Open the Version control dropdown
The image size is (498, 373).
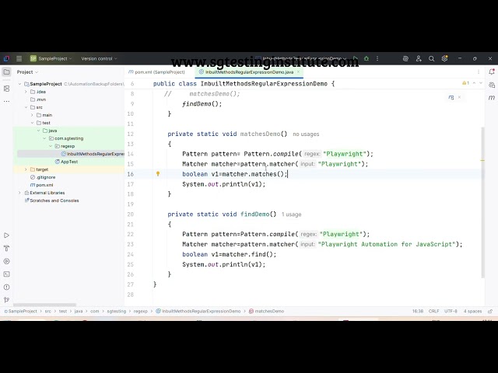(x=99, y=58)
